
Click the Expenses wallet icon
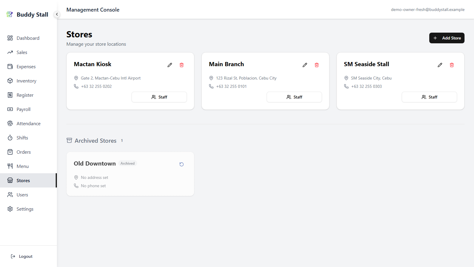10,66
